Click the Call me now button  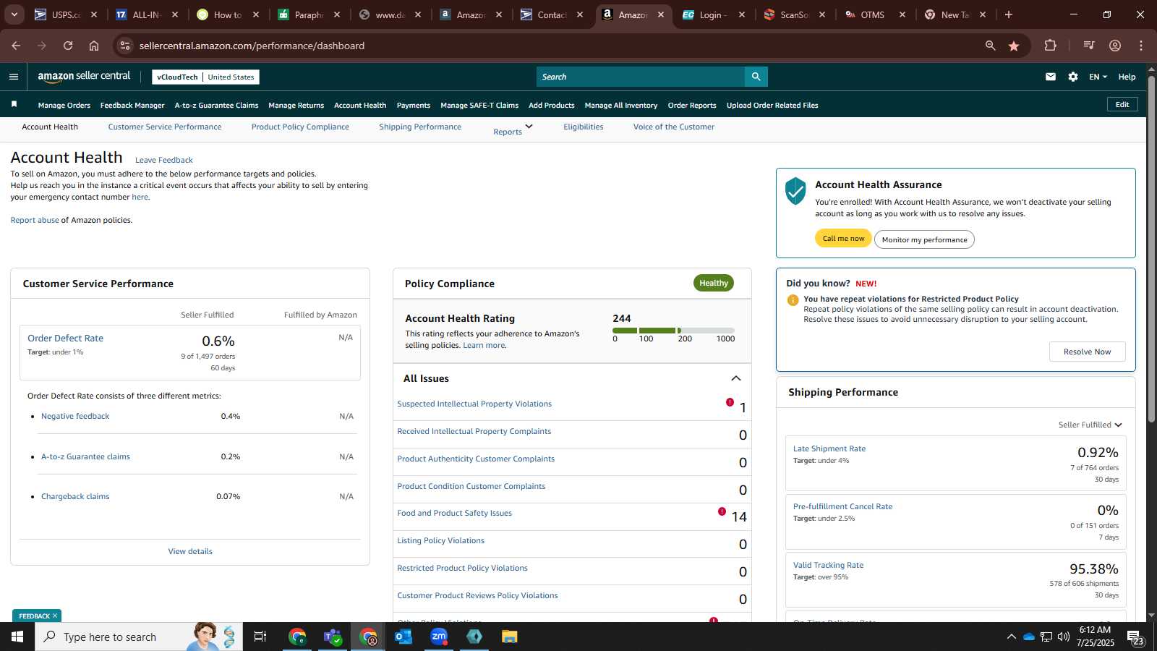843,239
